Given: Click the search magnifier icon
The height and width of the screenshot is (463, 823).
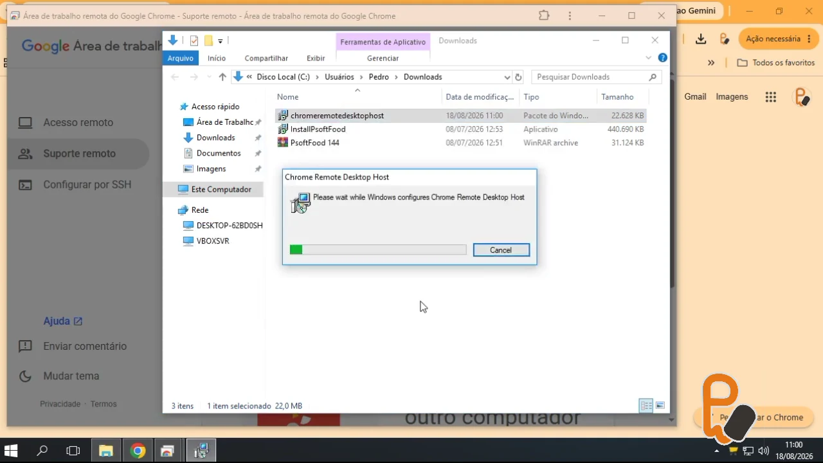Looking at the screenshot, I should [653, 77].
